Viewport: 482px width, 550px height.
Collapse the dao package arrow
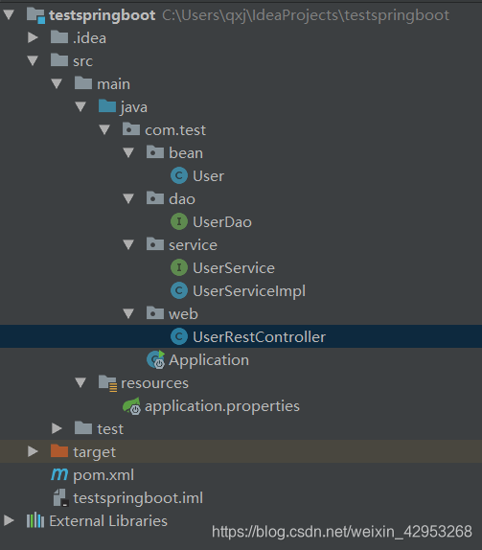click(128, 198)
